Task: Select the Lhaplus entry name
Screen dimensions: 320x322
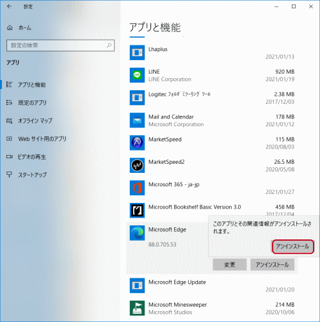Action: [x=158, y=49]
